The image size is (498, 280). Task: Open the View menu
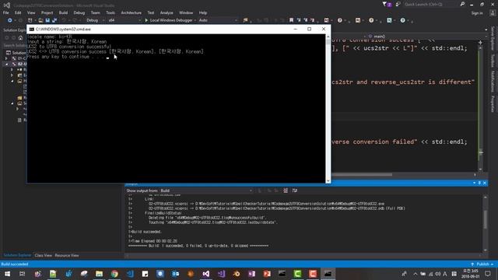pos(31,12)
